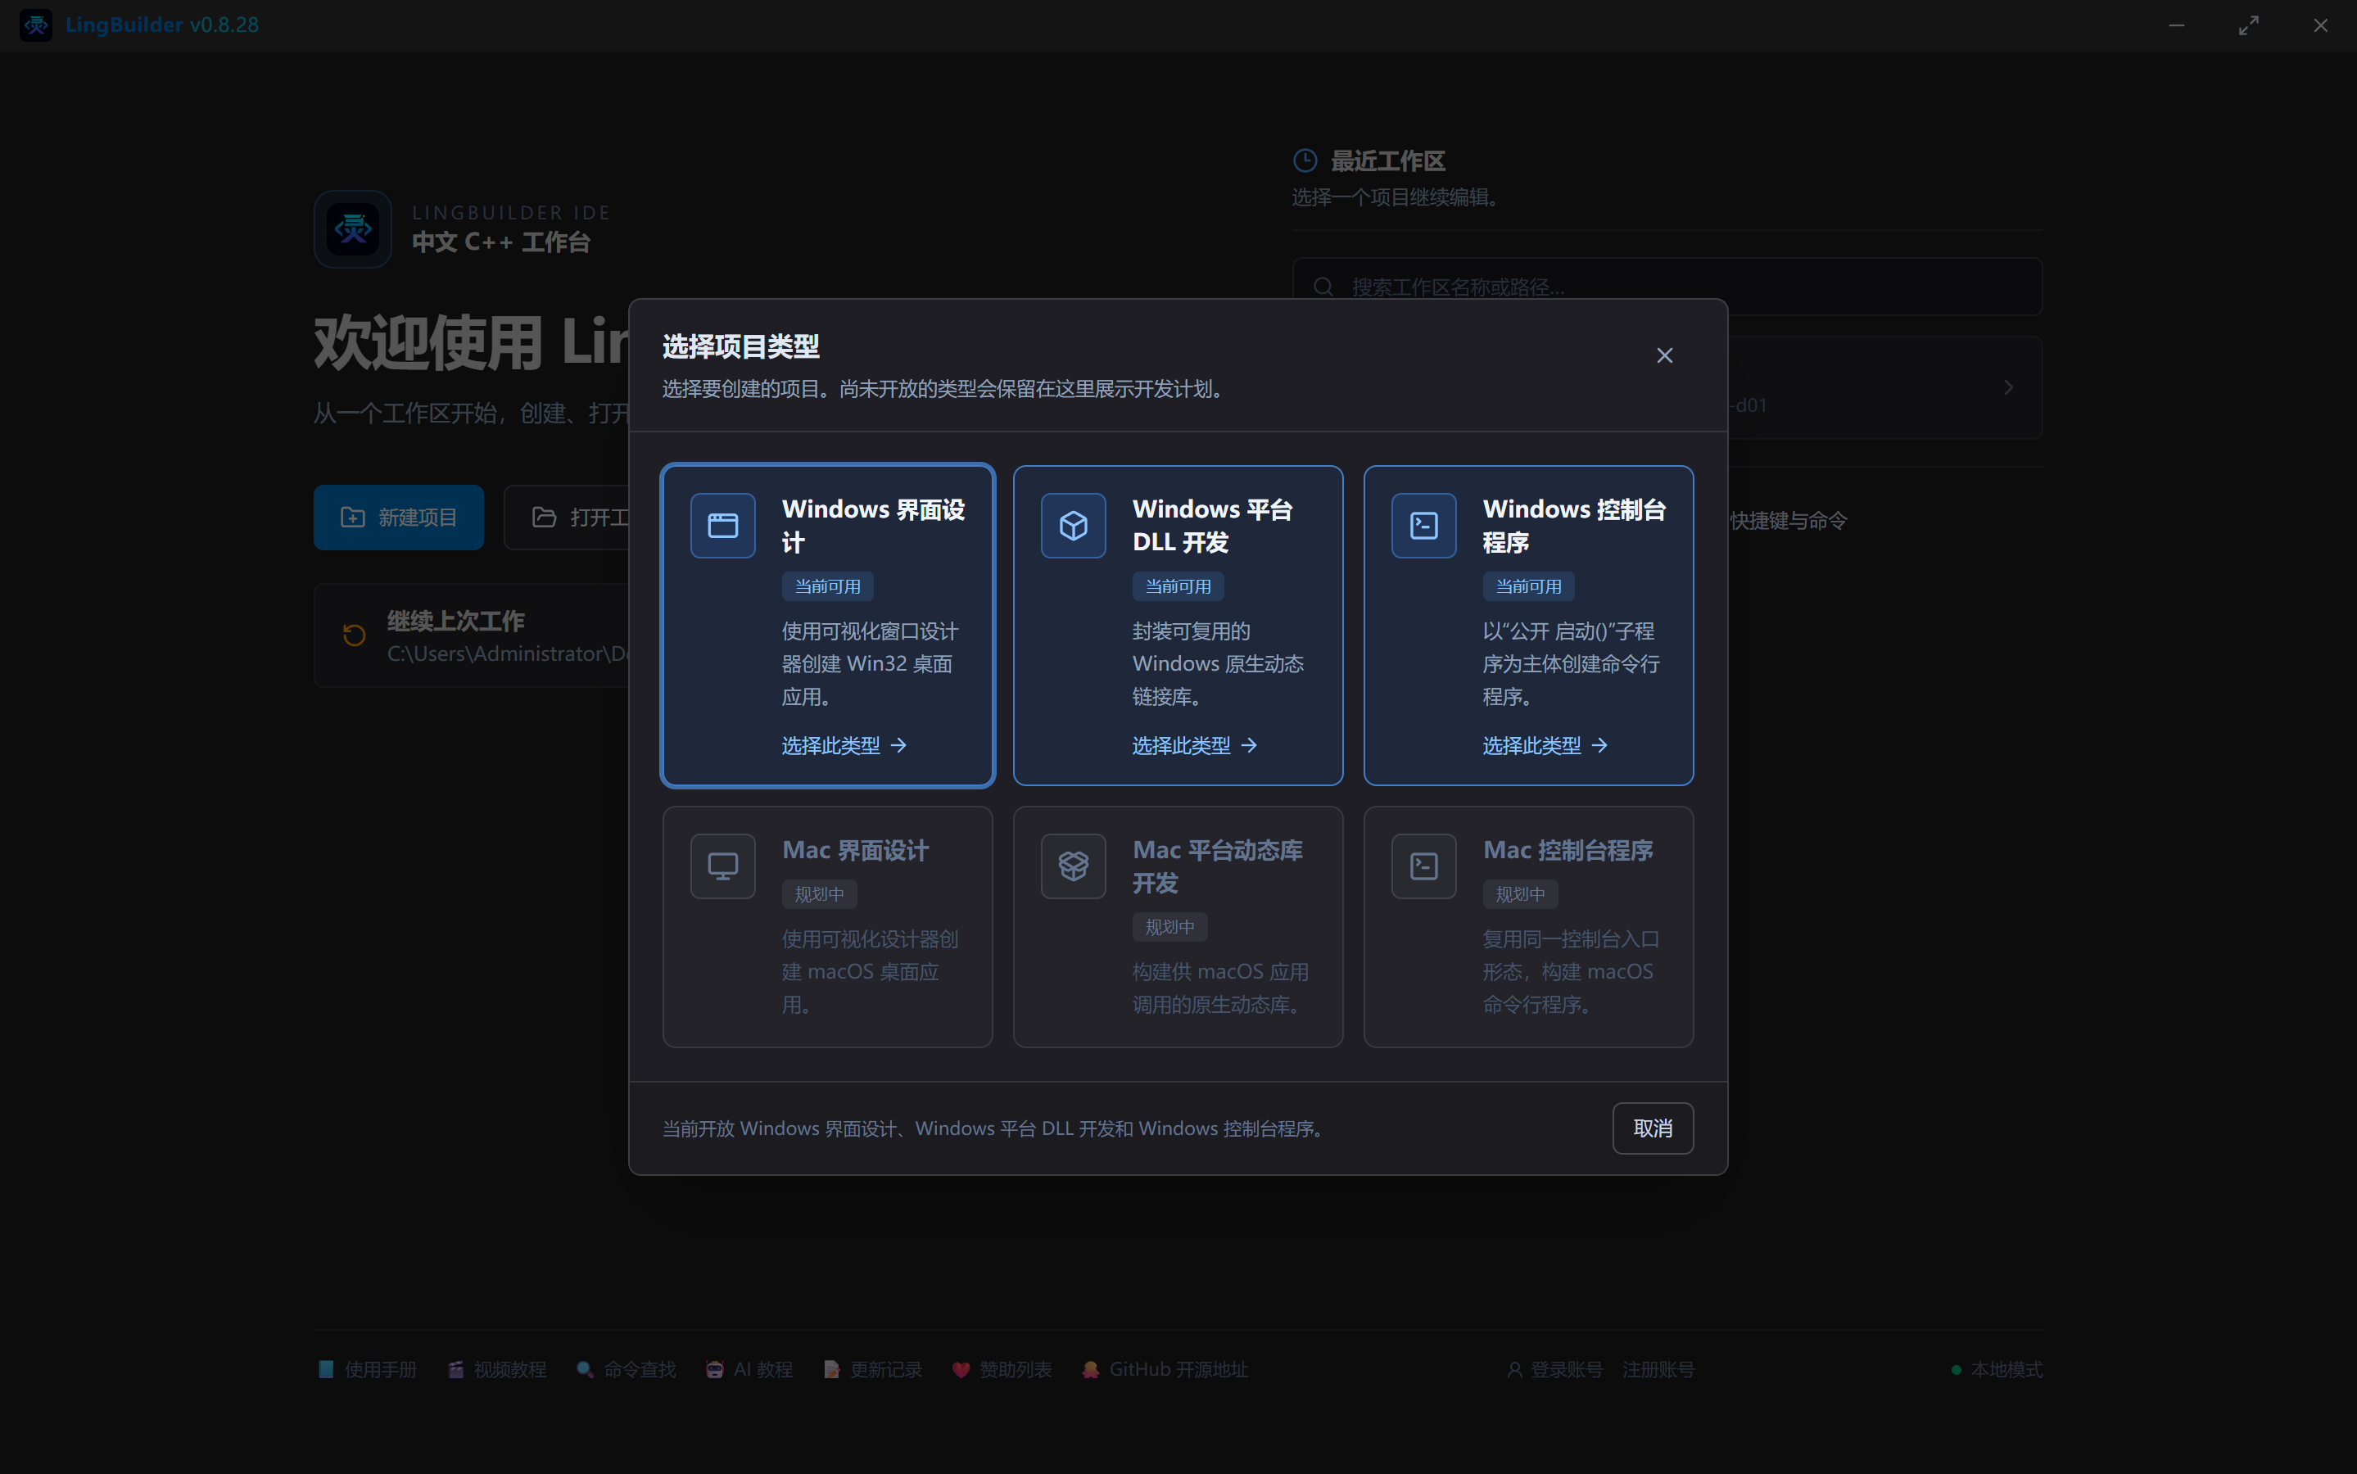Click the 继续上次工作 card title
The width and height of the screenshot is (2357, 1474).
click(455, 621)
